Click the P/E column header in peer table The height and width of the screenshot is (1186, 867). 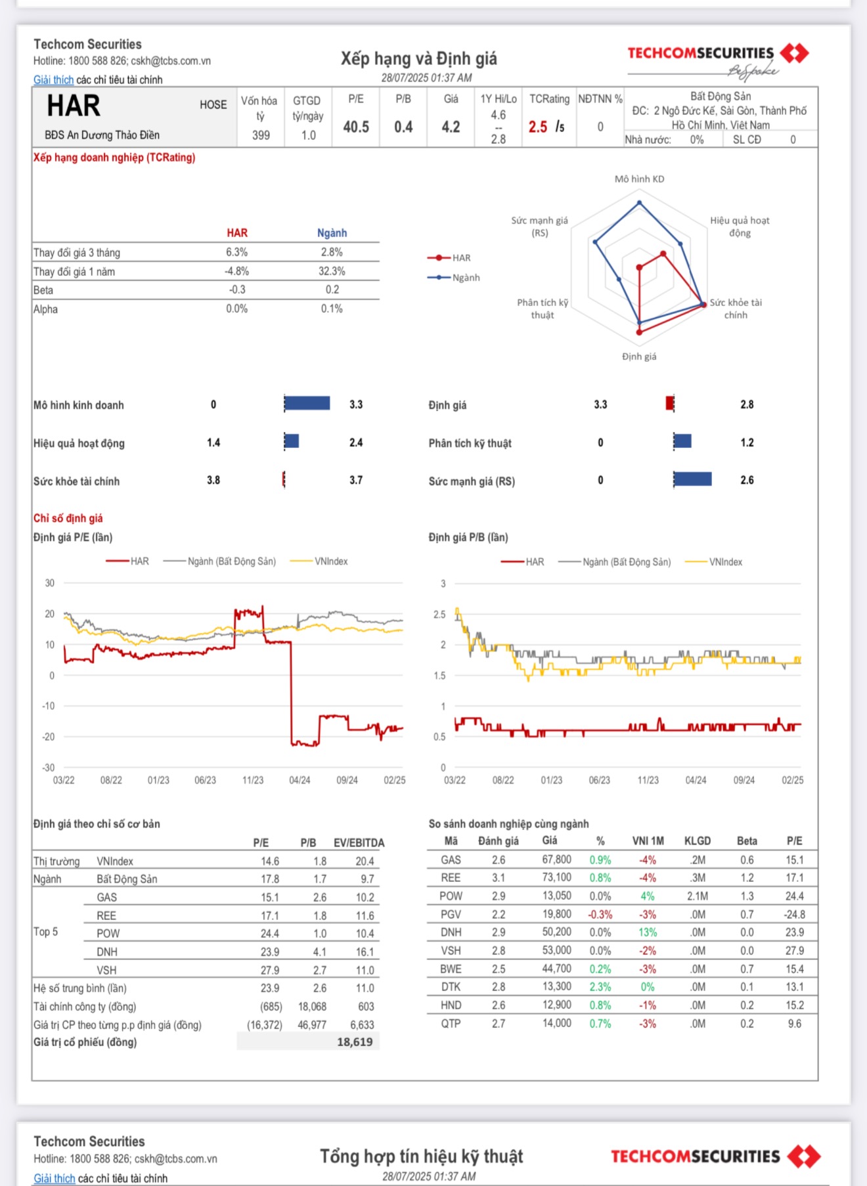[x=795, y=841]
